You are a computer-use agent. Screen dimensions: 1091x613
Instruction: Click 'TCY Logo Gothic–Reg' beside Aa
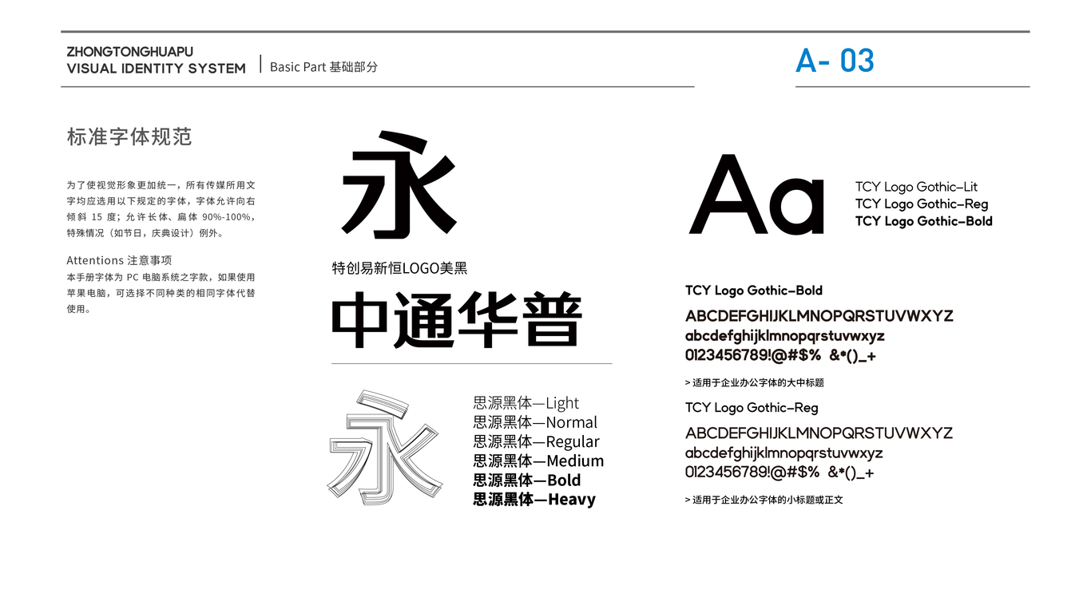(x=922, y=204)
